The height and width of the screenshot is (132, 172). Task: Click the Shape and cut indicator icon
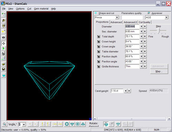(x=96, y=13)
